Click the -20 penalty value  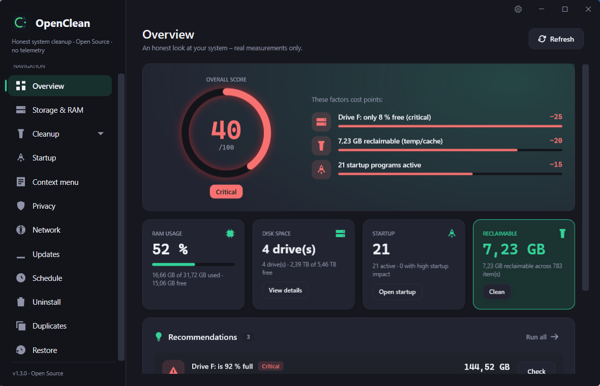(x=556, y=141)
